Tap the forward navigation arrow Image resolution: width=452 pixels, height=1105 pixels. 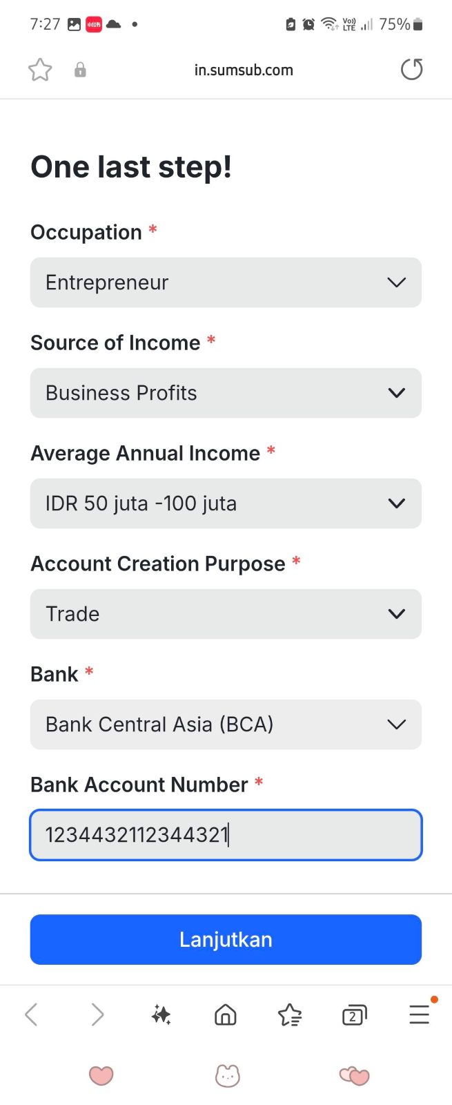coord(97,1015)
